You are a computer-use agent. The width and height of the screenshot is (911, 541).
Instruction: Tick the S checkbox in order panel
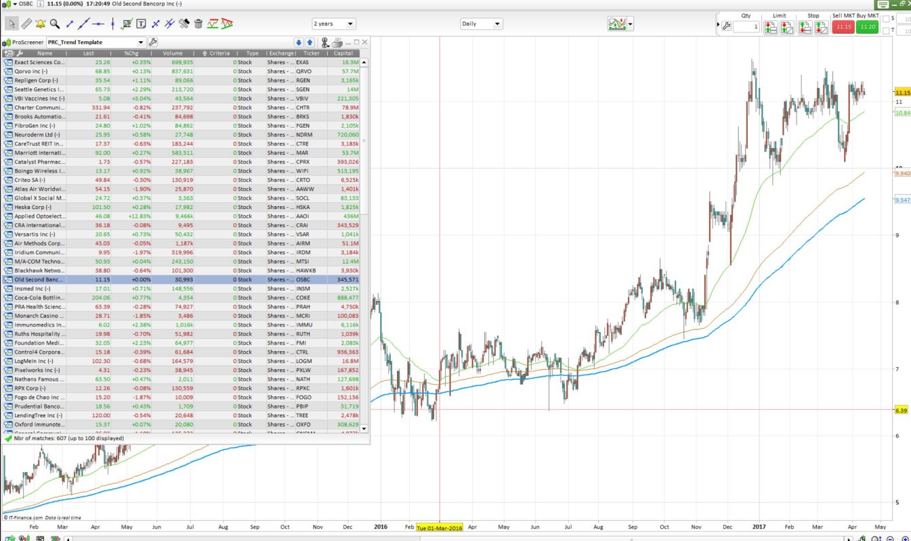tap(886, 19)
